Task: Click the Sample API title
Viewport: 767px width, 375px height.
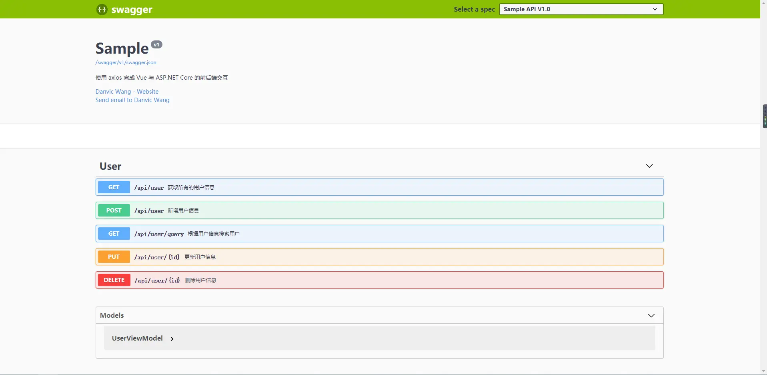Action: 122,49
